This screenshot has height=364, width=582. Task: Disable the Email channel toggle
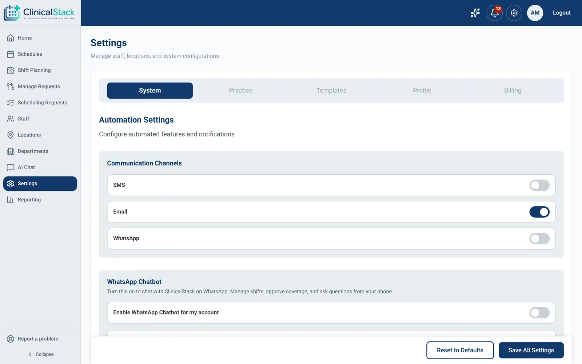click(x=539, y=212)
